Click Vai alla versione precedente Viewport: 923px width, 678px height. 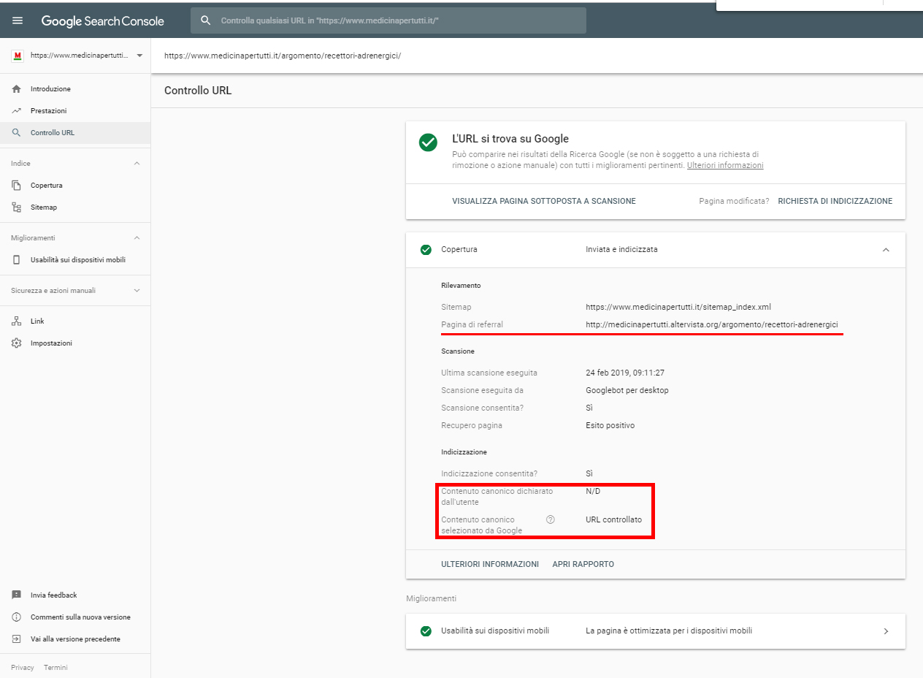click(x=75, y=639)
